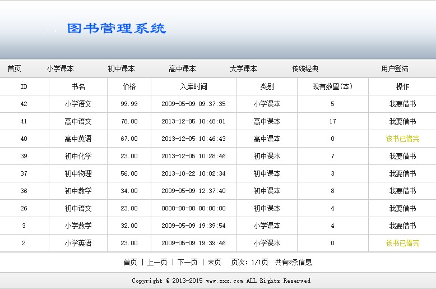The width and height of the screenshot is (436, 289).
Task: Click 我要借书 for 小学语文 (ID 42)
Action: click(x=402, y=104)
